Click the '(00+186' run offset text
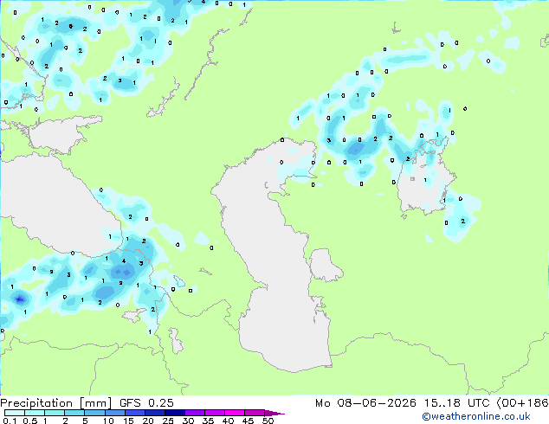Screen dimensions: 549x424 pos(522,403)
